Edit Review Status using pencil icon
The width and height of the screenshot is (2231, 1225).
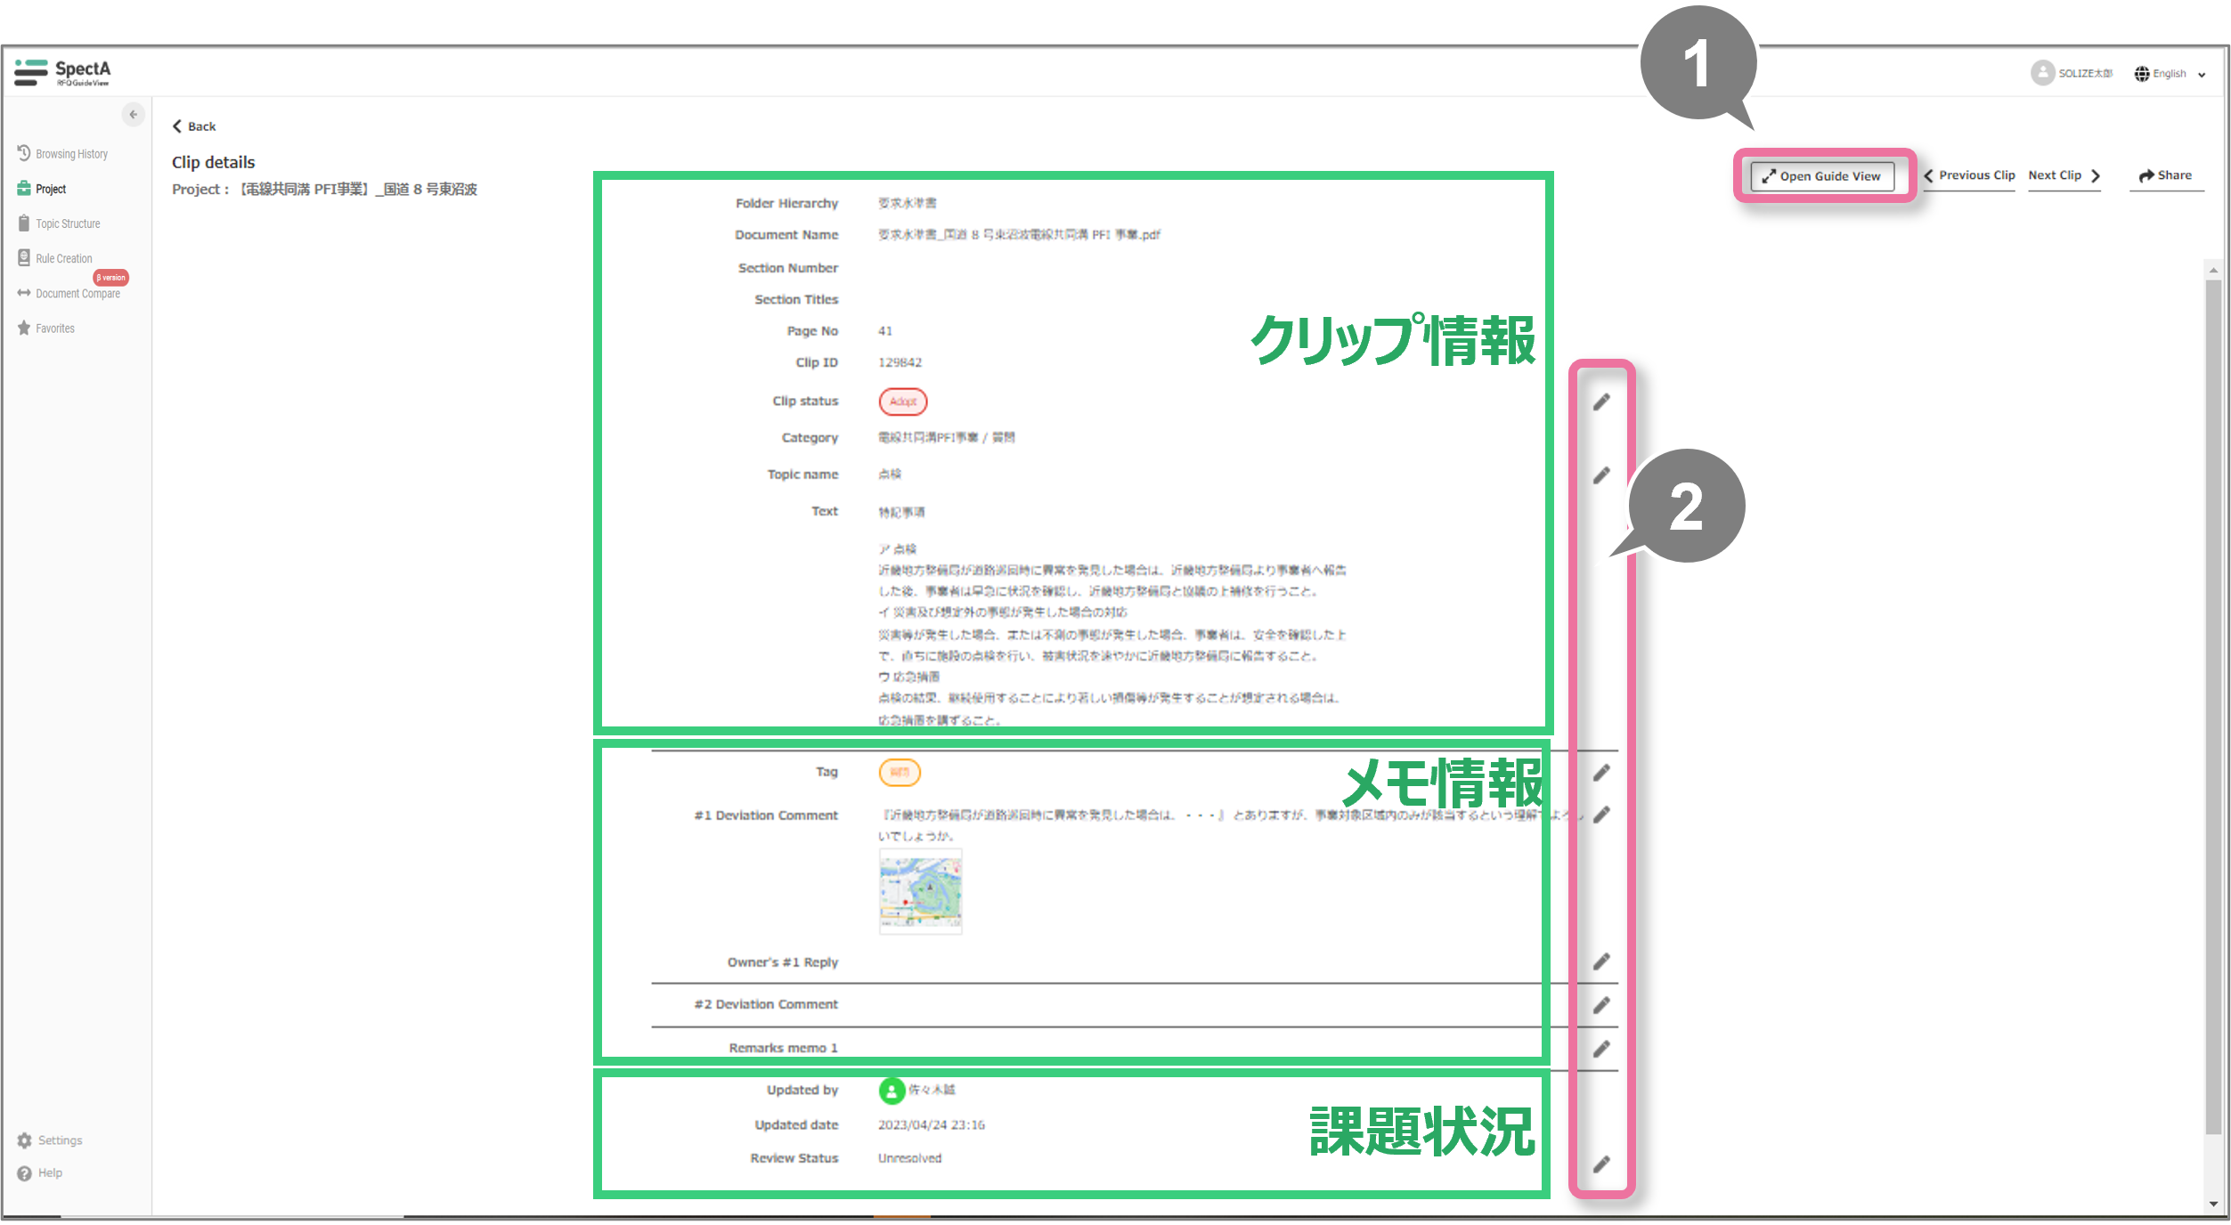point(1601,1164)
